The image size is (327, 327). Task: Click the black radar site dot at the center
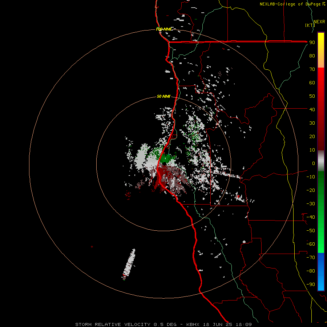pos(164,164)
